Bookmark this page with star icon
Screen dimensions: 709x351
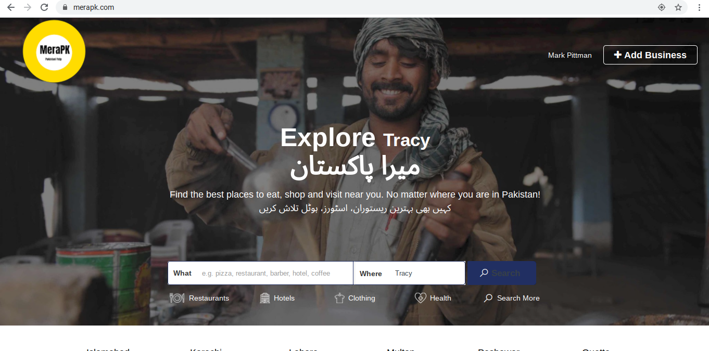[678, 7]
